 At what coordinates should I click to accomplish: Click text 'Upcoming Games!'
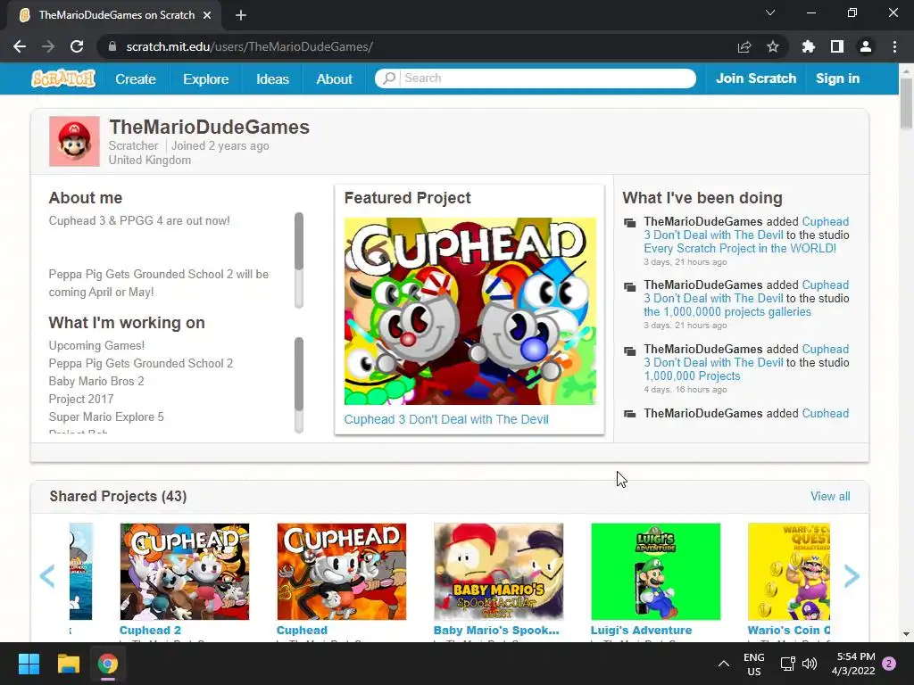96,345
